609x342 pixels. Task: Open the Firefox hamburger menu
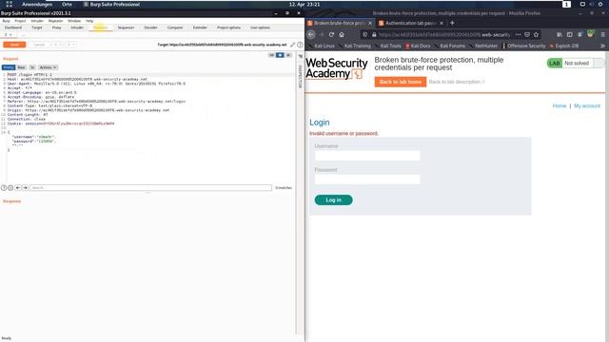pyautogui.click(x=602, y=34)
